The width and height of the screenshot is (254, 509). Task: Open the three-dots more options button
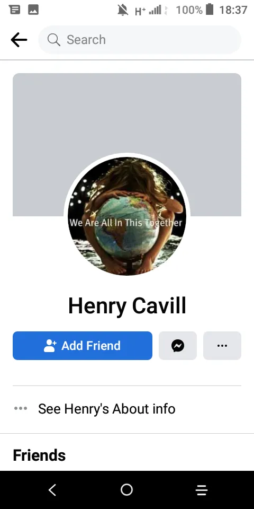tap(222, 345)
